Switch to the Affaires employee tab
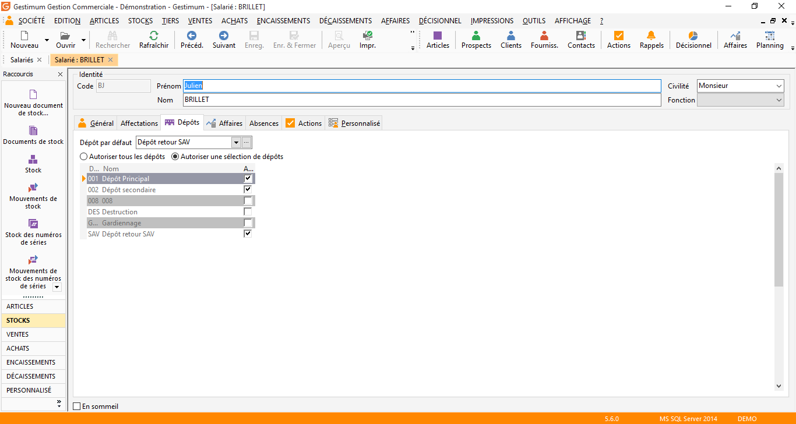This screenshot has height=424, width=796. (x=224, y=123)
